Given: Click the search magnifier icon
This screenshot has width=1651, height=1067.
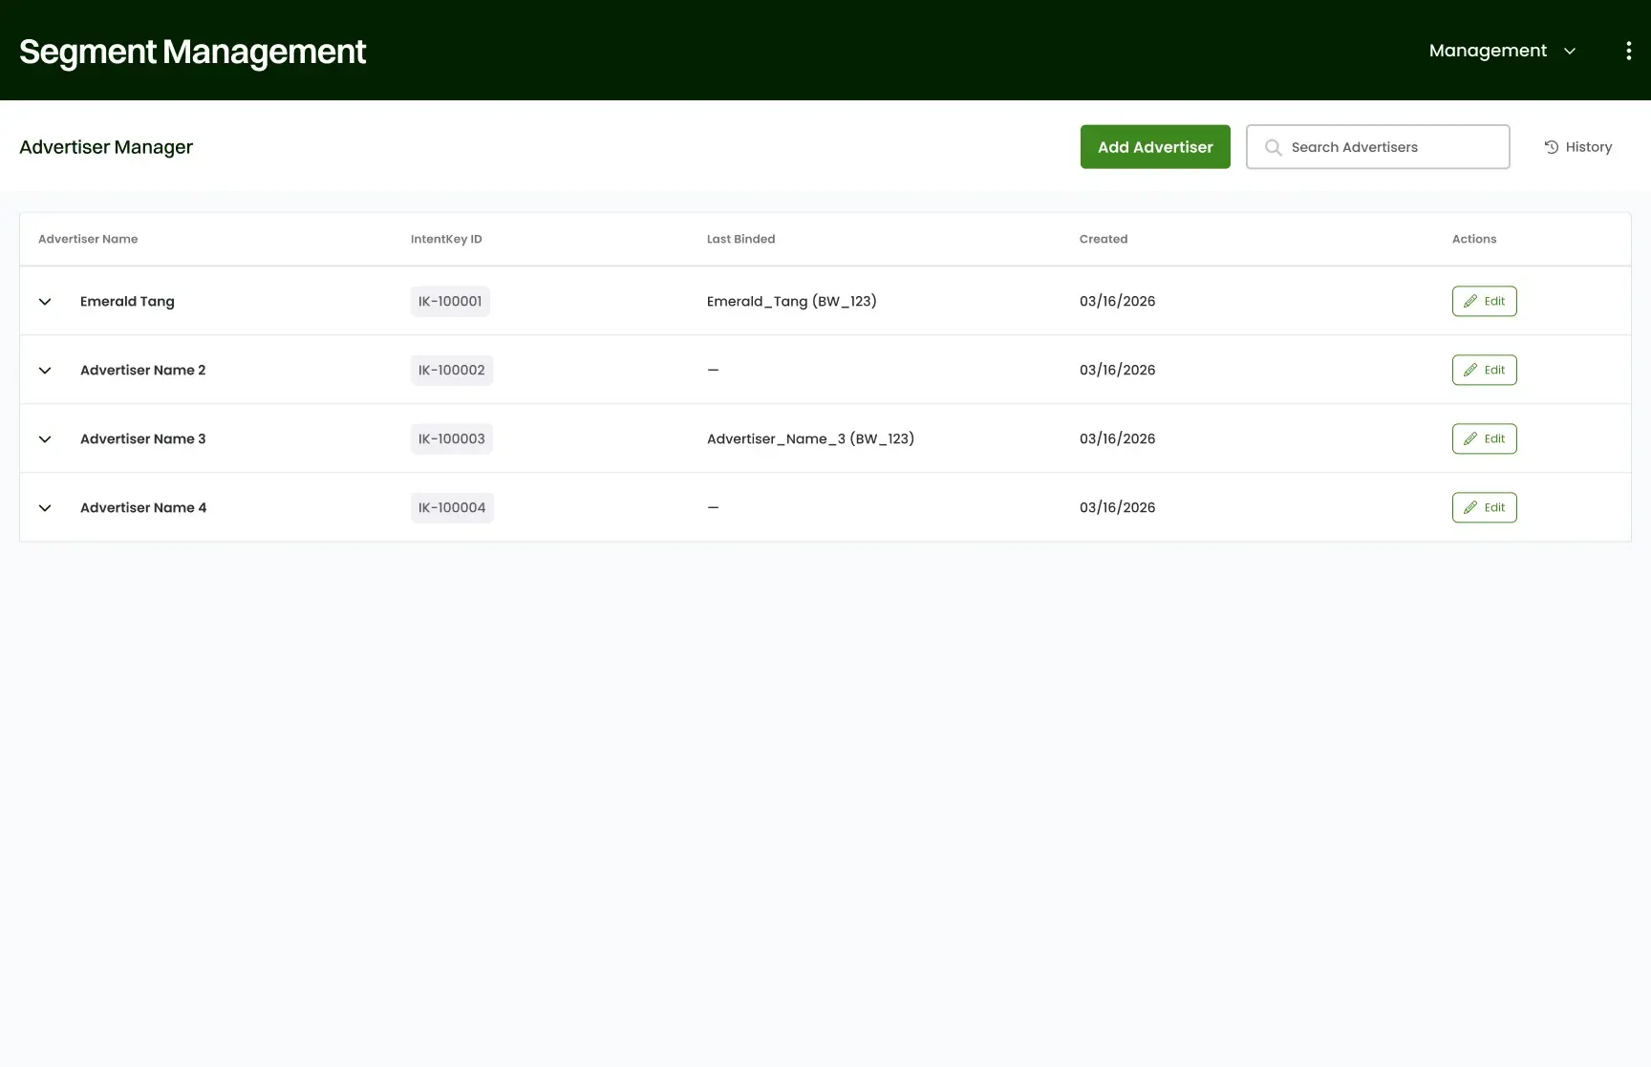Looking at the screenshot, I should [x=1273, y=147].
